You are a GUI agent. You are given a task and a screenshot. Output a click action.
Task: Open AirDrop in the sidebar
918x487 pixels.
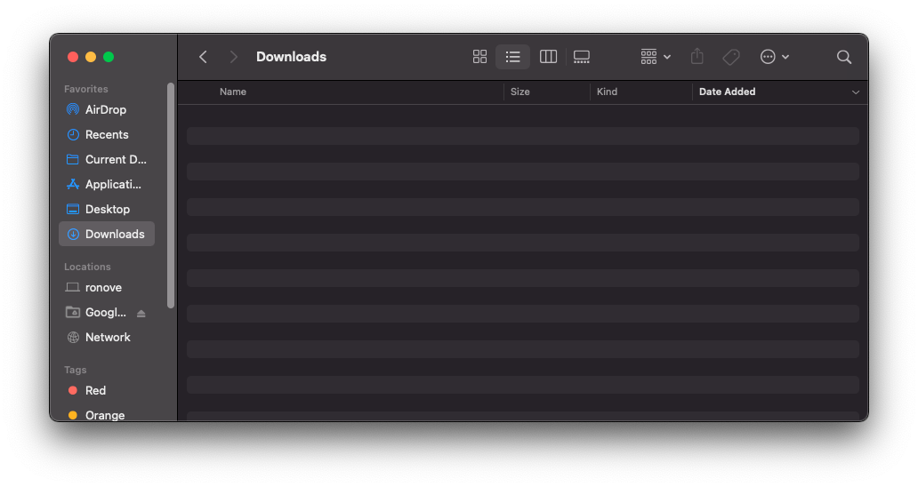point(106,110)
